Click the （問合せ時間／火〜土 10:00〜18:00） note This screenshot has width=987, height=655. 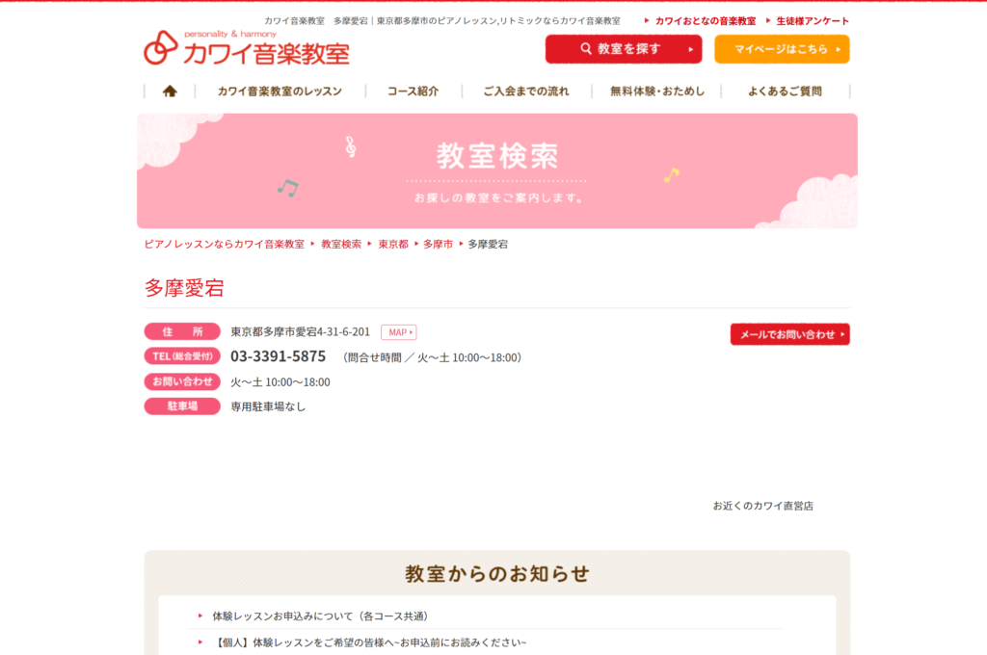pyautogui.click(x=433, y=357)
